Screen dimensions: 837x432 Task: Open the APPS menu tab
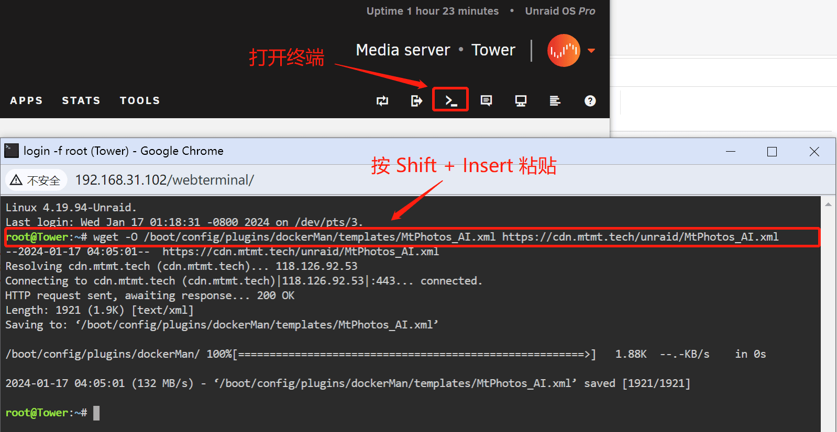(26, 100)
